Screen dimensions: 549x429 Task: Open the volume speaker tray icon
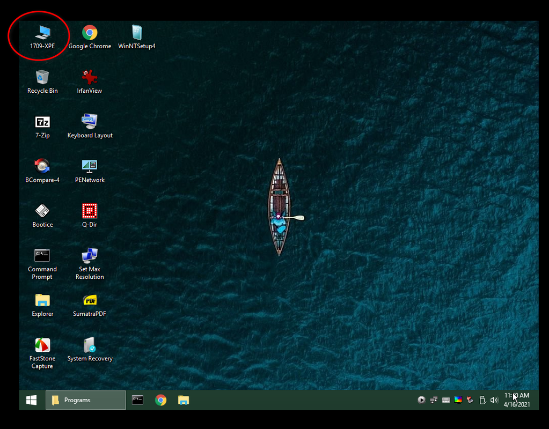[x=494, y=400]
